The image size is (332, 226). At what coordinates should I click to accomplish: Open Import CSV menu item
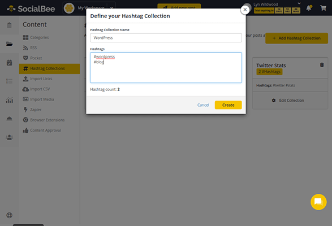[x=40, y=89]
